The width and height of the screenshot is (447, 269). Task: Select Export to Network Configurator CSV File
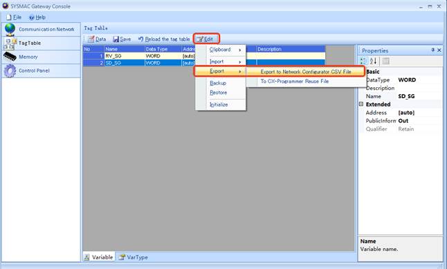[306, 72]
